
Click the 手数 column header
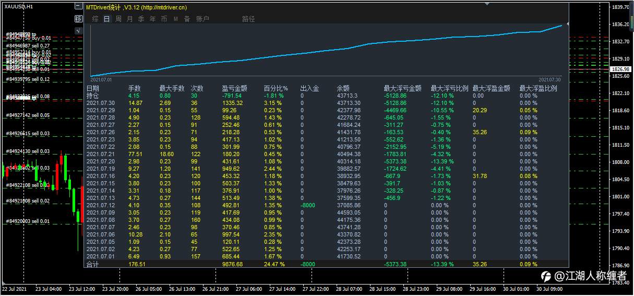[135, 88]
